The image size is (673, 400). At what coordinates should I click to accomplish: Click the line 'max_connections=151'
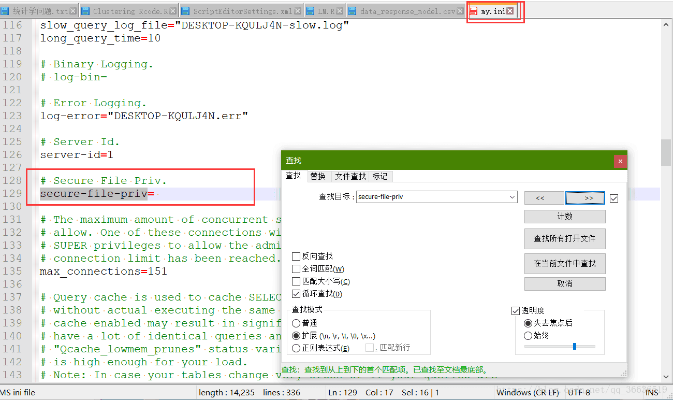[x=104, y=272]
